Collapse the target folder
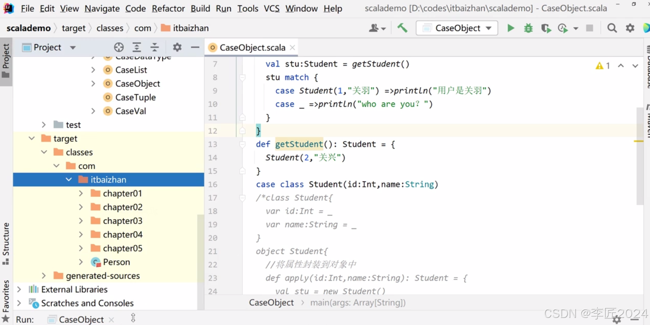Image resolution: width=650 pixels, height=325 pixels. pyautogui.click(x=31, y=139)
